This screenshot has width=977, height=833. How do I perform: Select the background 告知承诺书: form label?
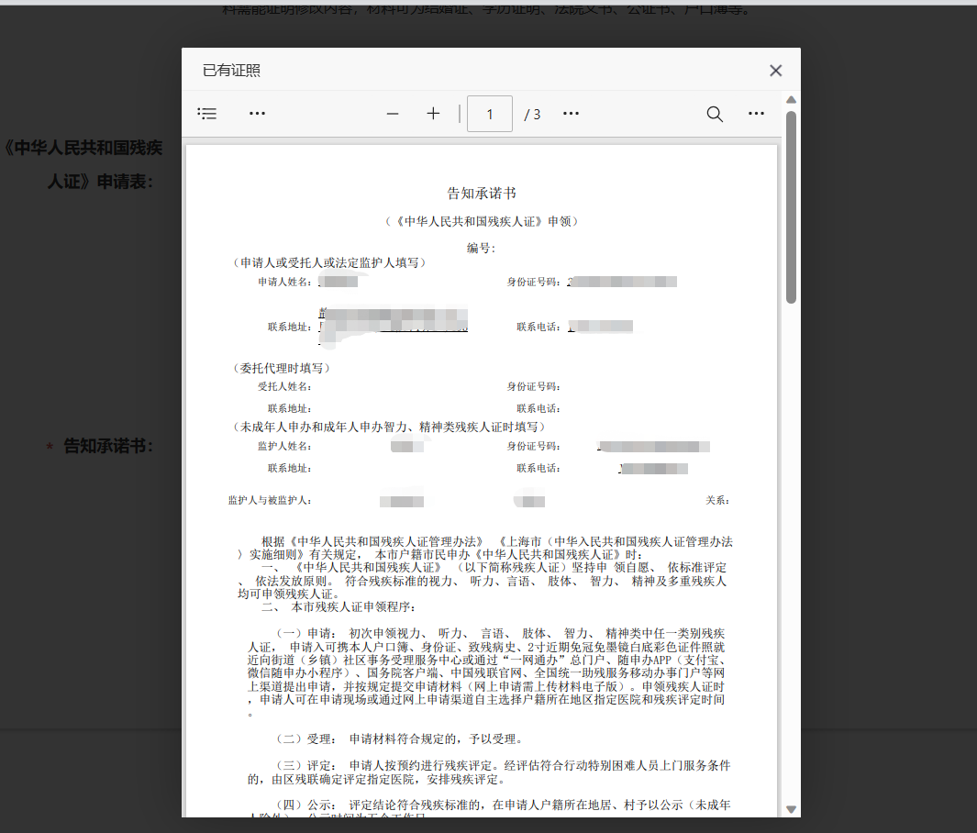coord(108,446)
